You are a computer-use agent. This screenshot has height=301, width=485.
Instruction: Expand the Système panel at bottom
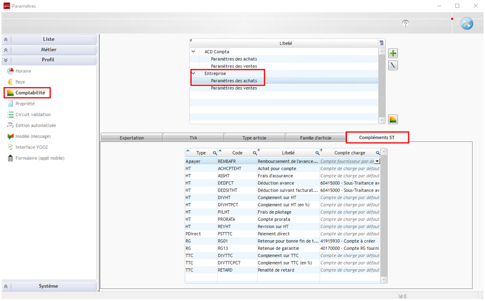point(49,286)
